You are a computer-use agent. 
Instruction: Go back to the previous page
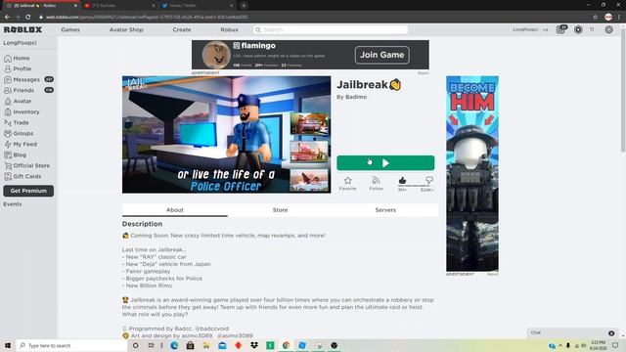click(x=7, y=17)
